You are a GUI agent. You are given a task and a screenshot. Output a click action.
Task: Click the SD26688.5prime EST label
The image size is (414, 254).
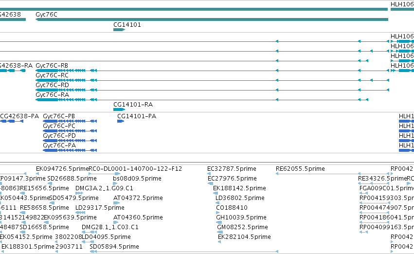coord(72,179)
